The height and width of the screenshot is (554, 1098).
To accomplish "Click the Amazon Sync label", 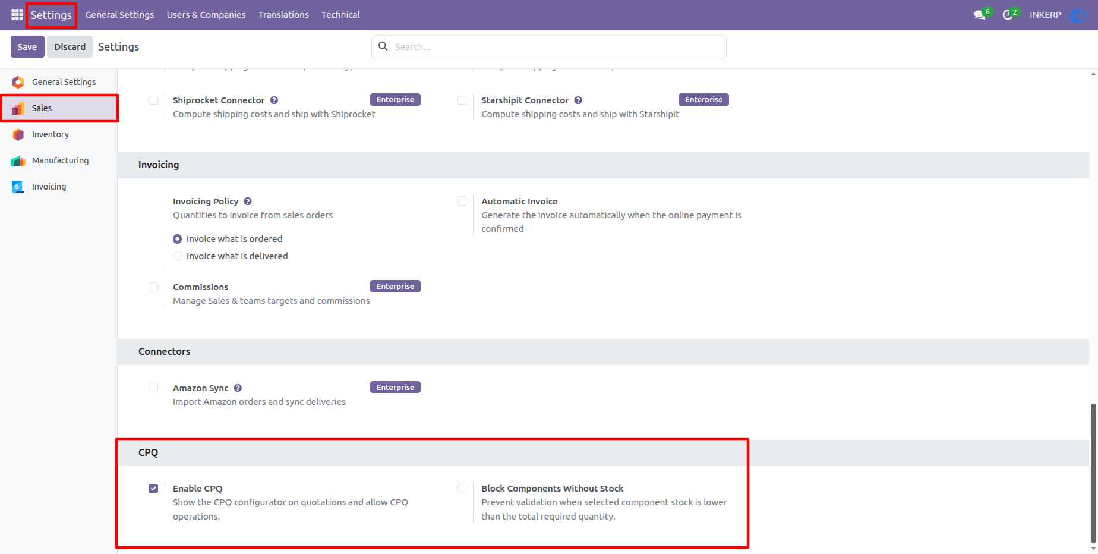I will point(200,388).
